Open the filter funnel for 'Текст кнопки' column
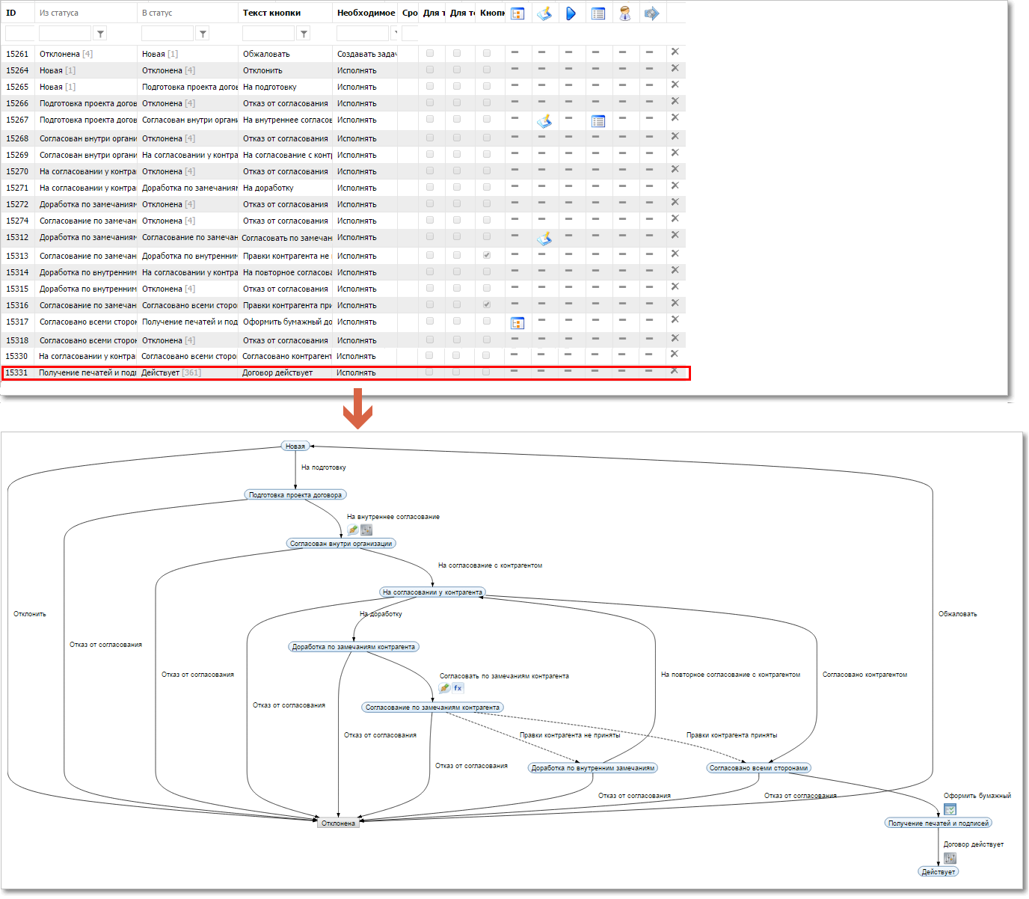The height and width of the screenshot is (899, 1029). [304, 34]
